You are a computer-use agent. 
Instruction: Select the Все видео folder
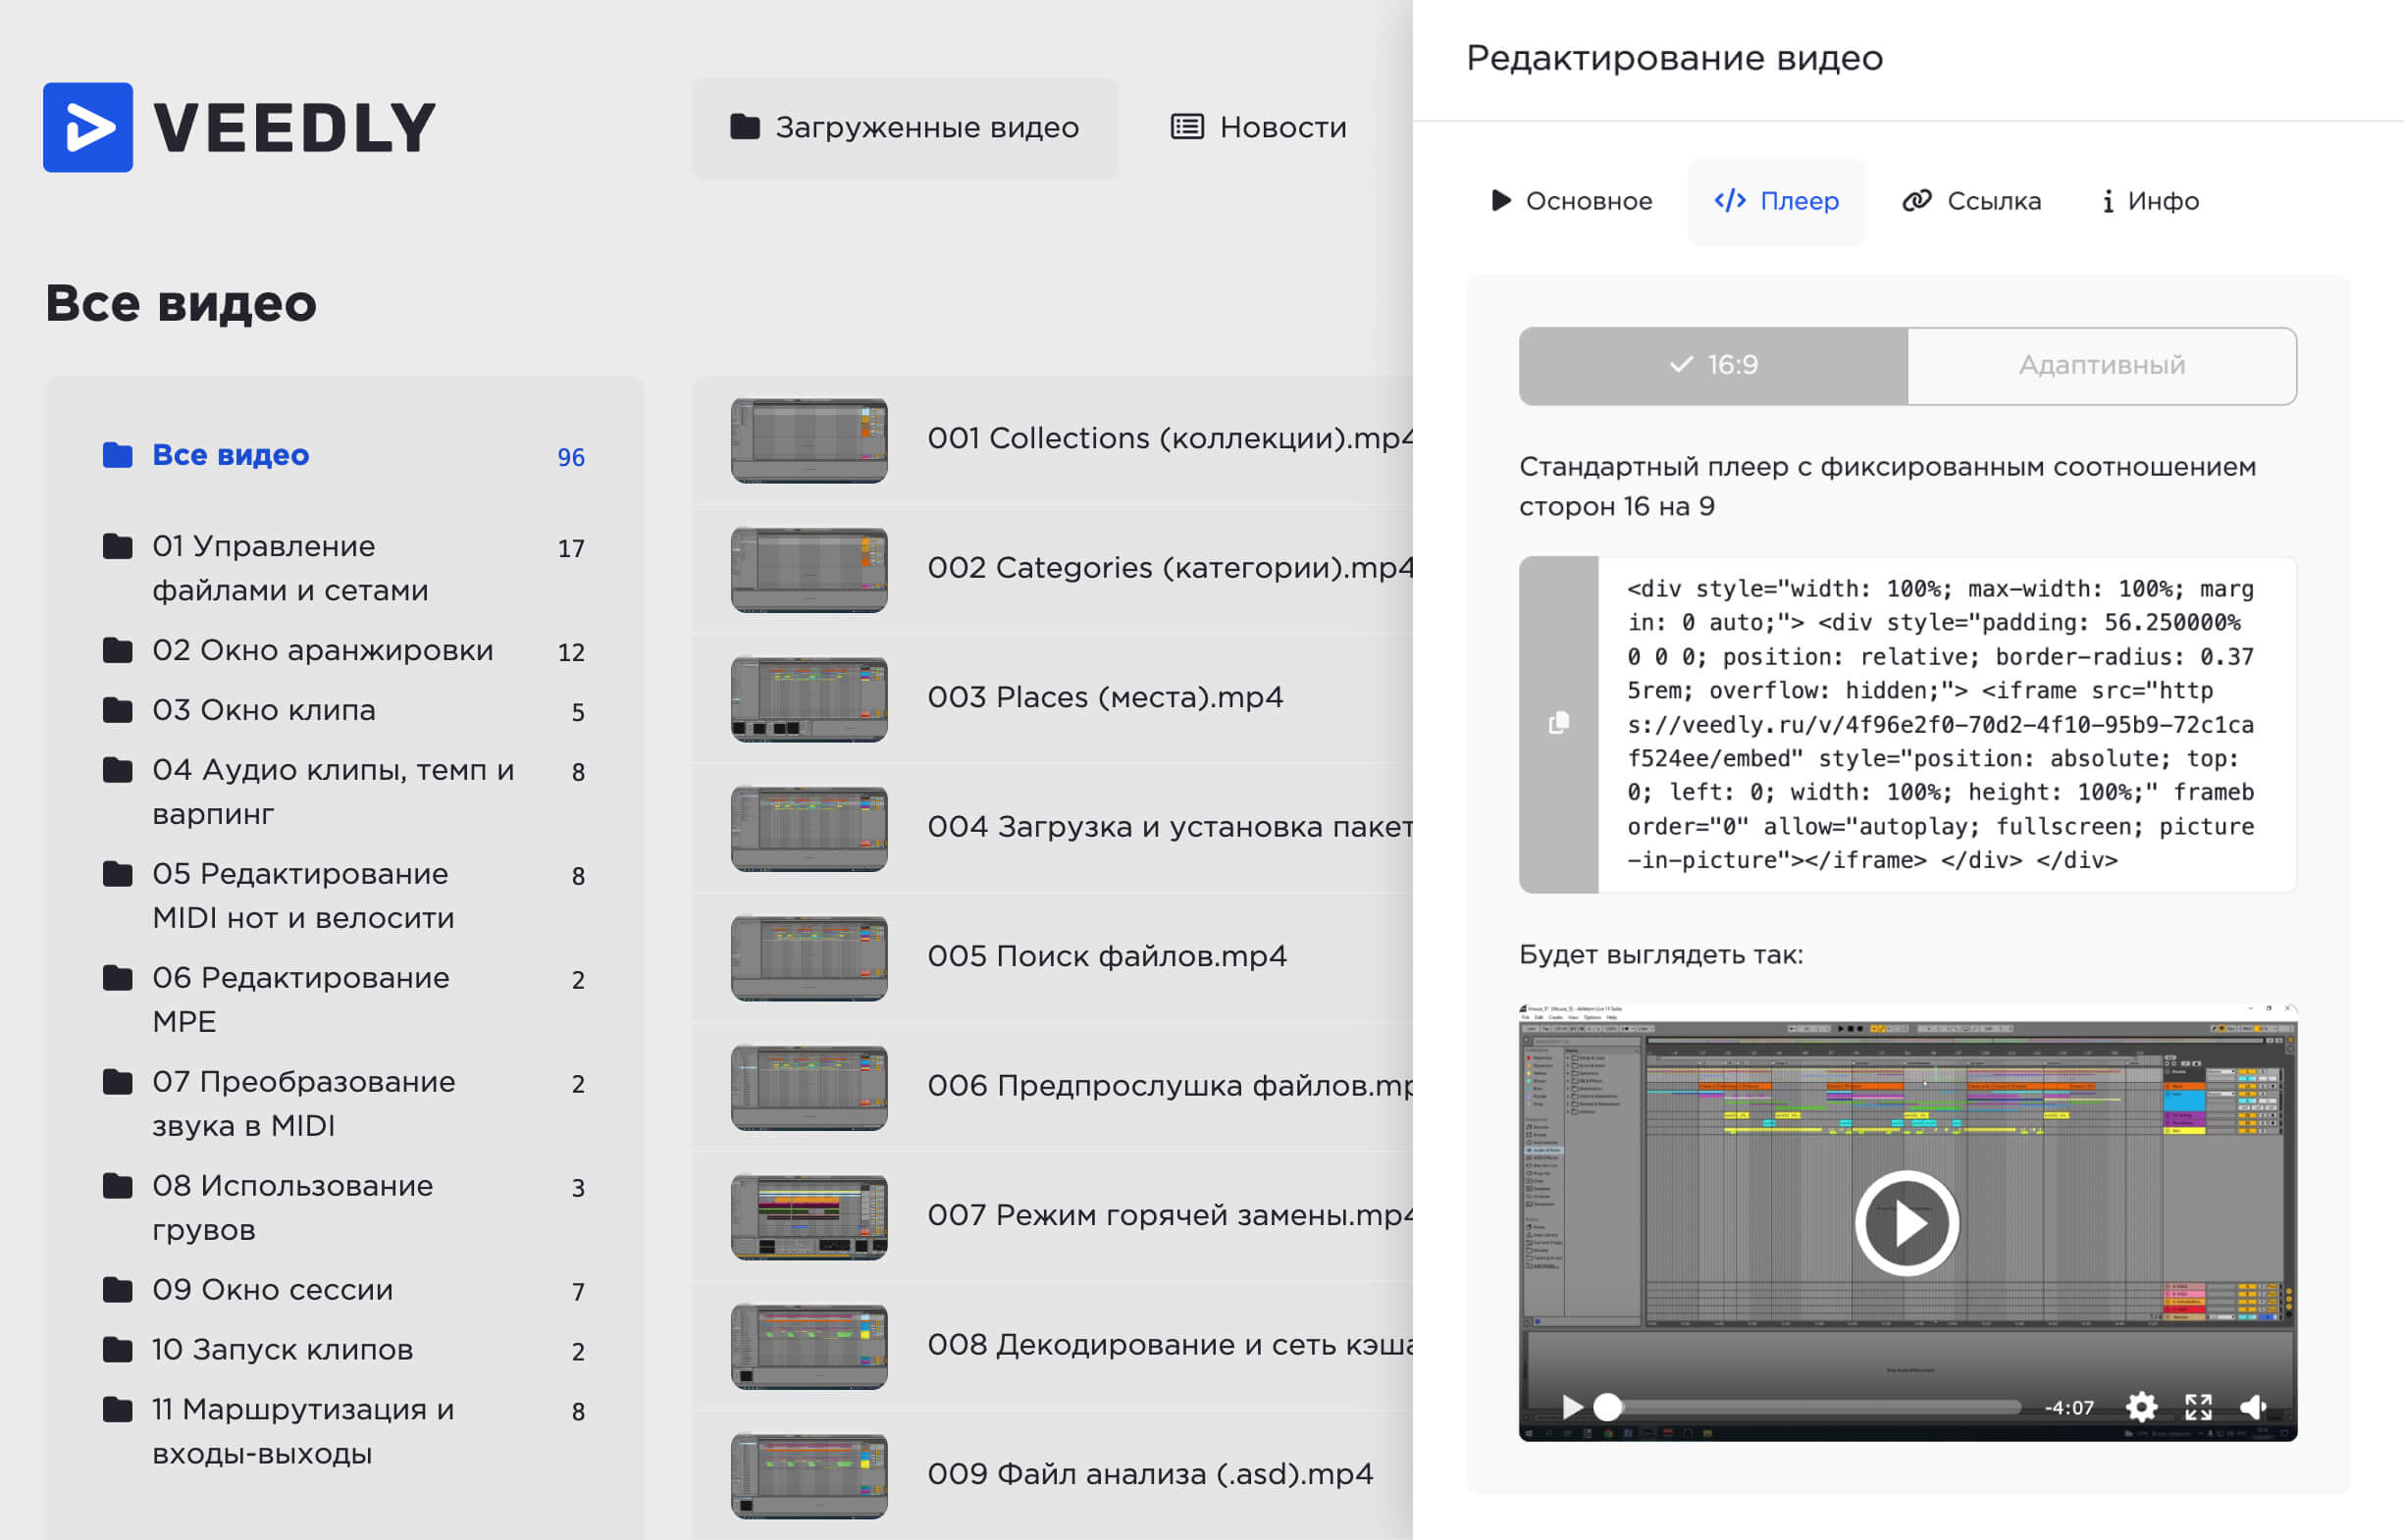tap(230, 455)
